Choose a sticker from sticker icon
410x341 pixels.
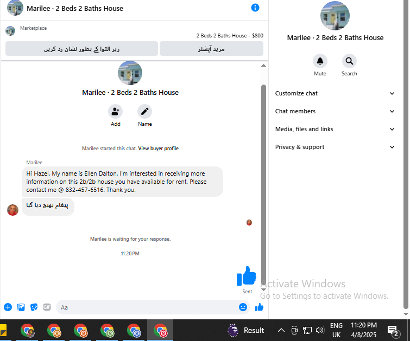pos(34,307)
